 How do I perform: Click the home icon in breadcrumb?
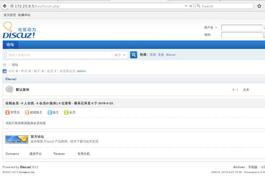5,65
